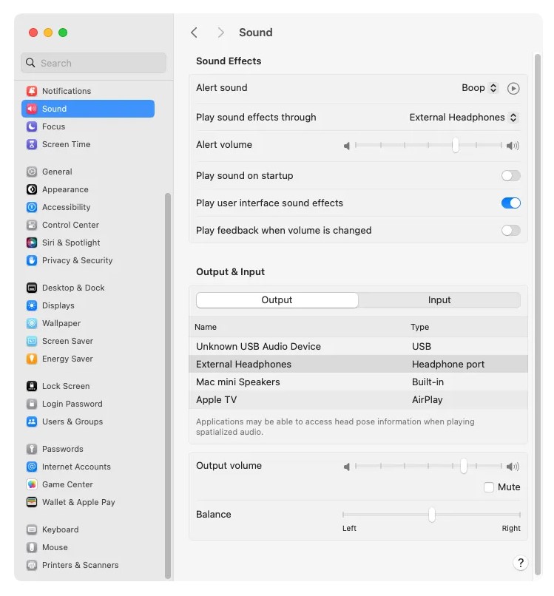Open Focus moon icon in sidebar
The height and width of the screenshot is (596, 554).
(32, 126)
